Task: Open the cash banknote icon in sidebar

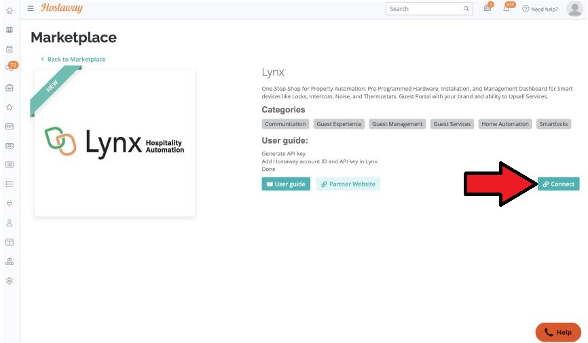Action: [x=10, y=146]
